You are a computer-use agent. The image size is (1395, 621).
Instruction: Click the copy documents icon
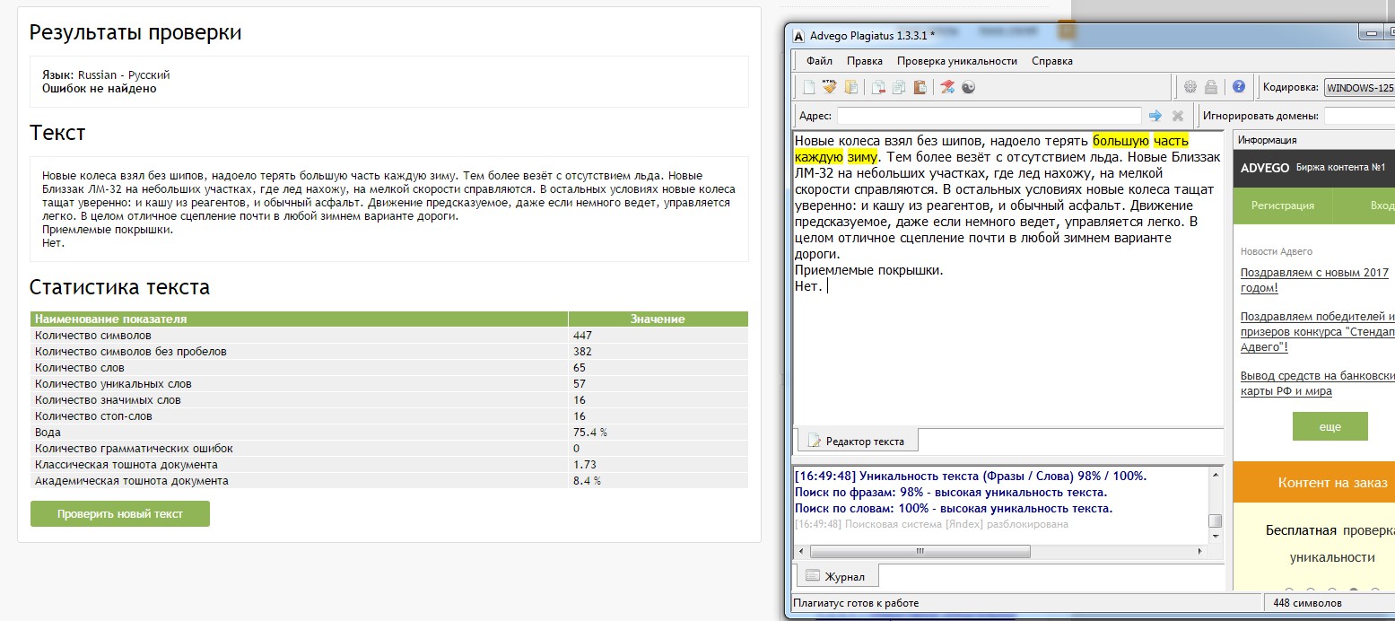[899, 87]
